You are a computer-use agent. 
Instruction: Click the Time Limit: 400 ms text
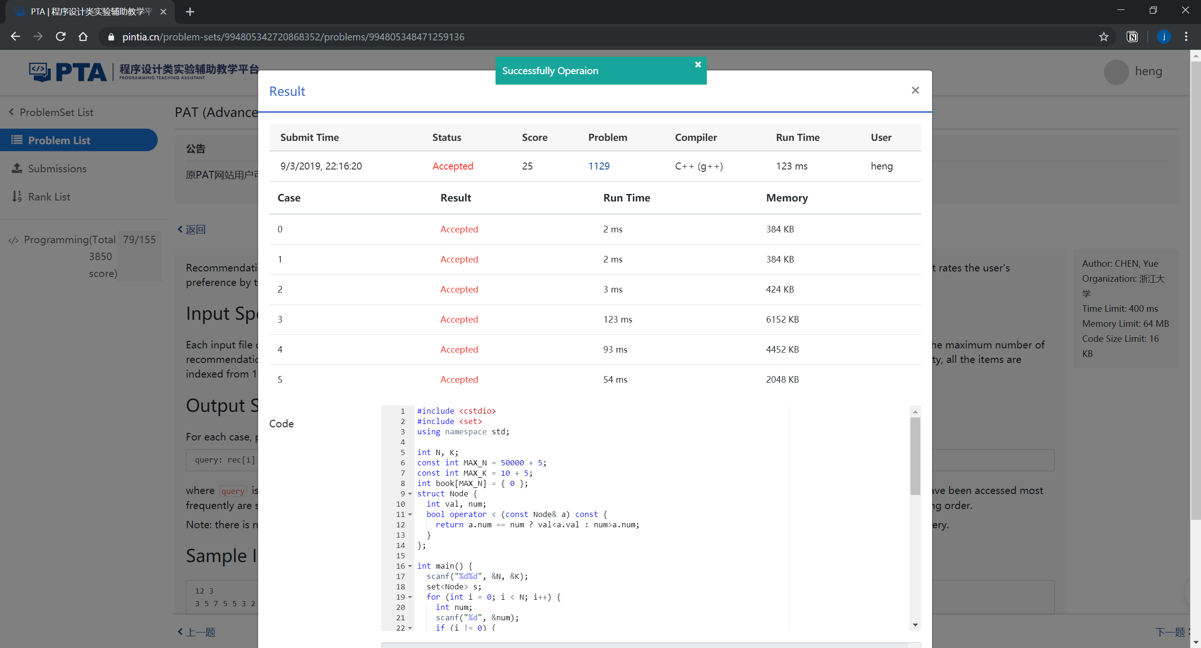[x=1119, y=309]
